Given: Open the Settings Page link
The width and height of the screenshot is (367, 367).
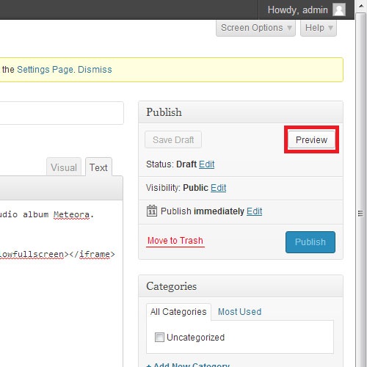Looking at the screenshot, I should click(45, 70).
